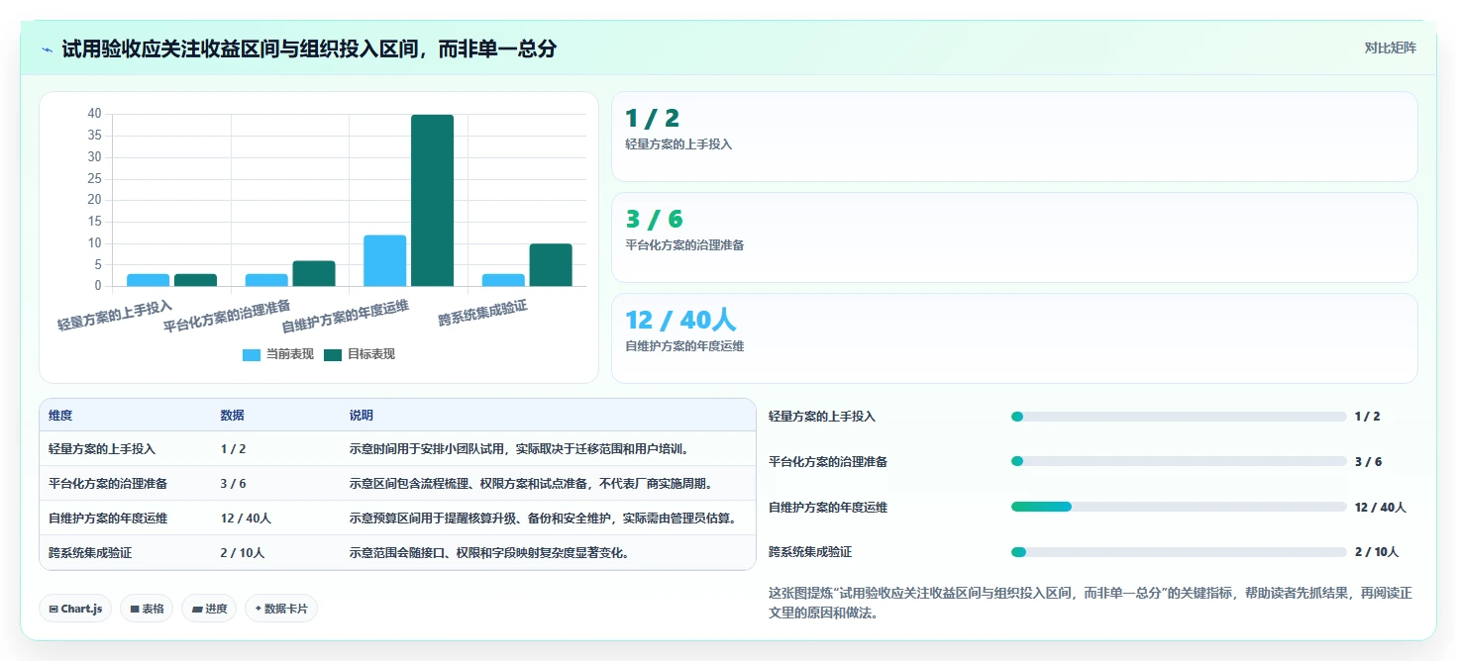Open the 12 / 40人 data card
Viewport: 1457px width, 661px height.
[x=1014, y=338]
